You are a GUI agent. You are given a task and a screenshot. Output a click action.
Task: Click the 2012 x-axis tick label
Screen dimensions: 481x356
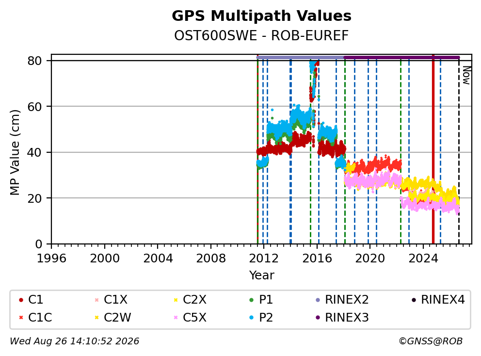coord(264,259)
